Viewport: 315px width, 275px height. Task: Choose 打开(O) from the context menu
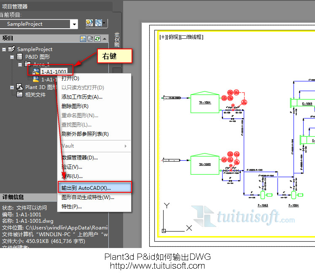[70, 78]
